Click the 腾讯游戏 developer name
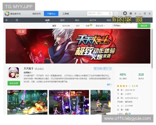This screenshot has height=125, width=156. coord(129,102)
